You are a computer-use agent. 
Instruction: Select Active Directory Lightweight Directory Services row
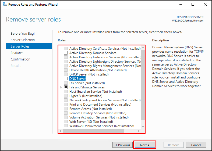[105, 62]
